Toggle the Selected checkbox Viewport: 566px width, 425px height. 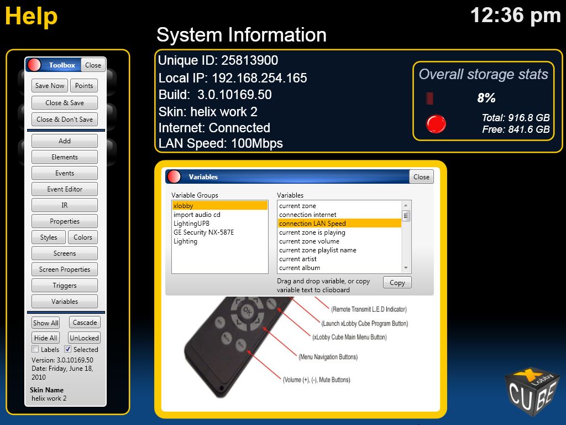67,349
